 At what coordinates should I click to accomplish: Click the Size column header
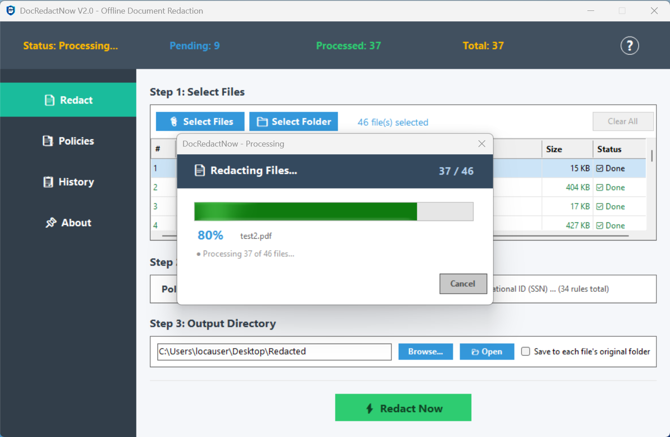(567, 149)
